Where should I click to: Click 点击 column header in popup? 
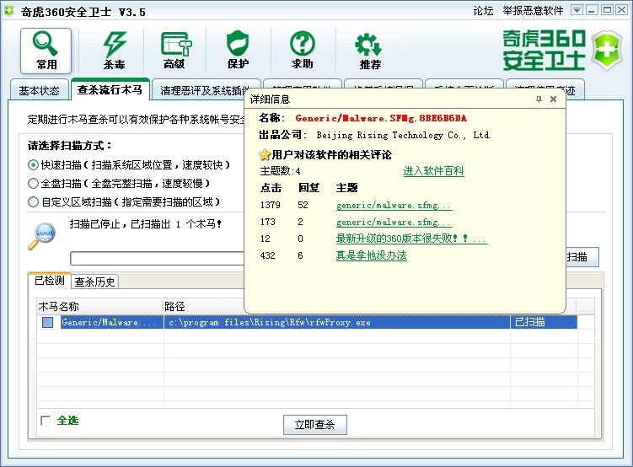pos(271,188)
